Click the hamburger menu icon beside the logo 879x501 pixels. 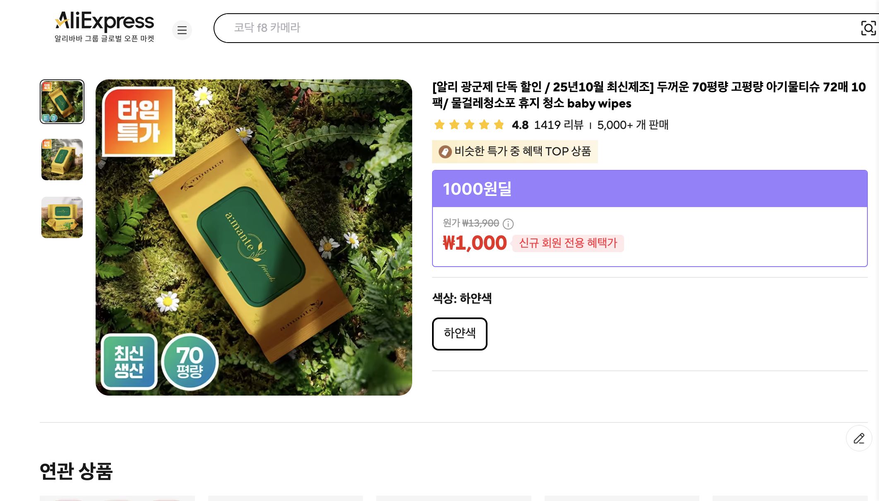pos(182,30)
